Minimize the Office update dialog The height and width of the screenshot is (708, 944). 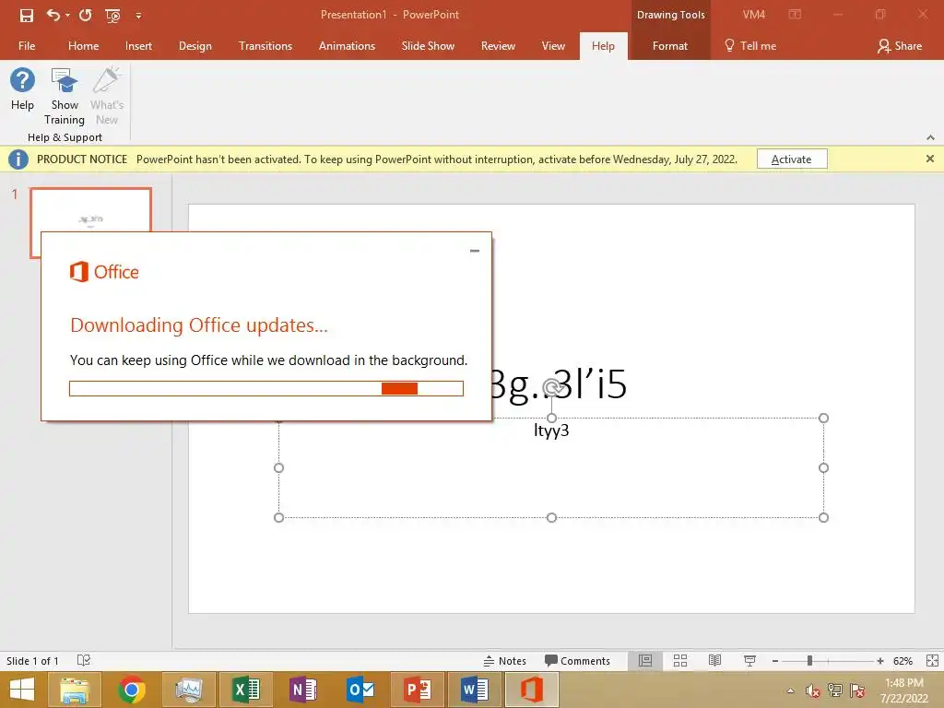[x=475, y=251]
